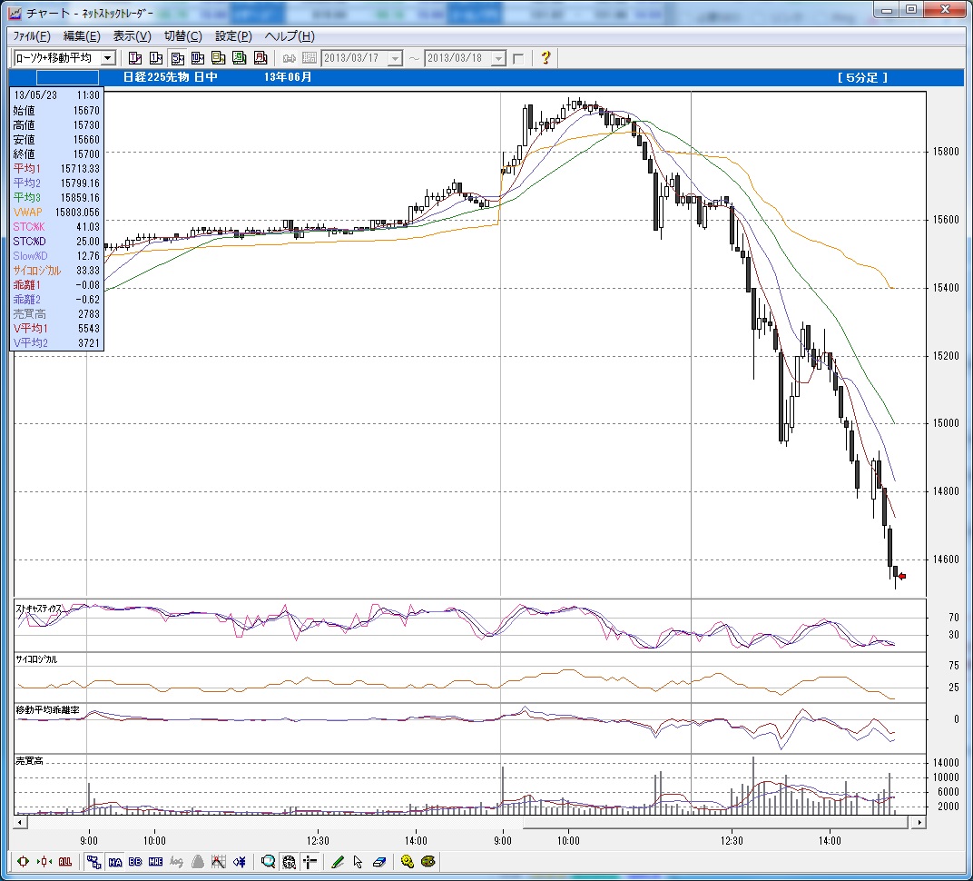
Task: Activate the crosshair cursor tool
Action: [x=310, y=861]
